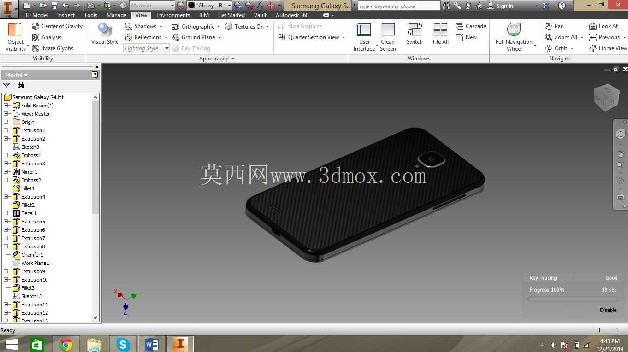Open the Tools ribbon tab

pyautogui.click(x=91, y=15)
